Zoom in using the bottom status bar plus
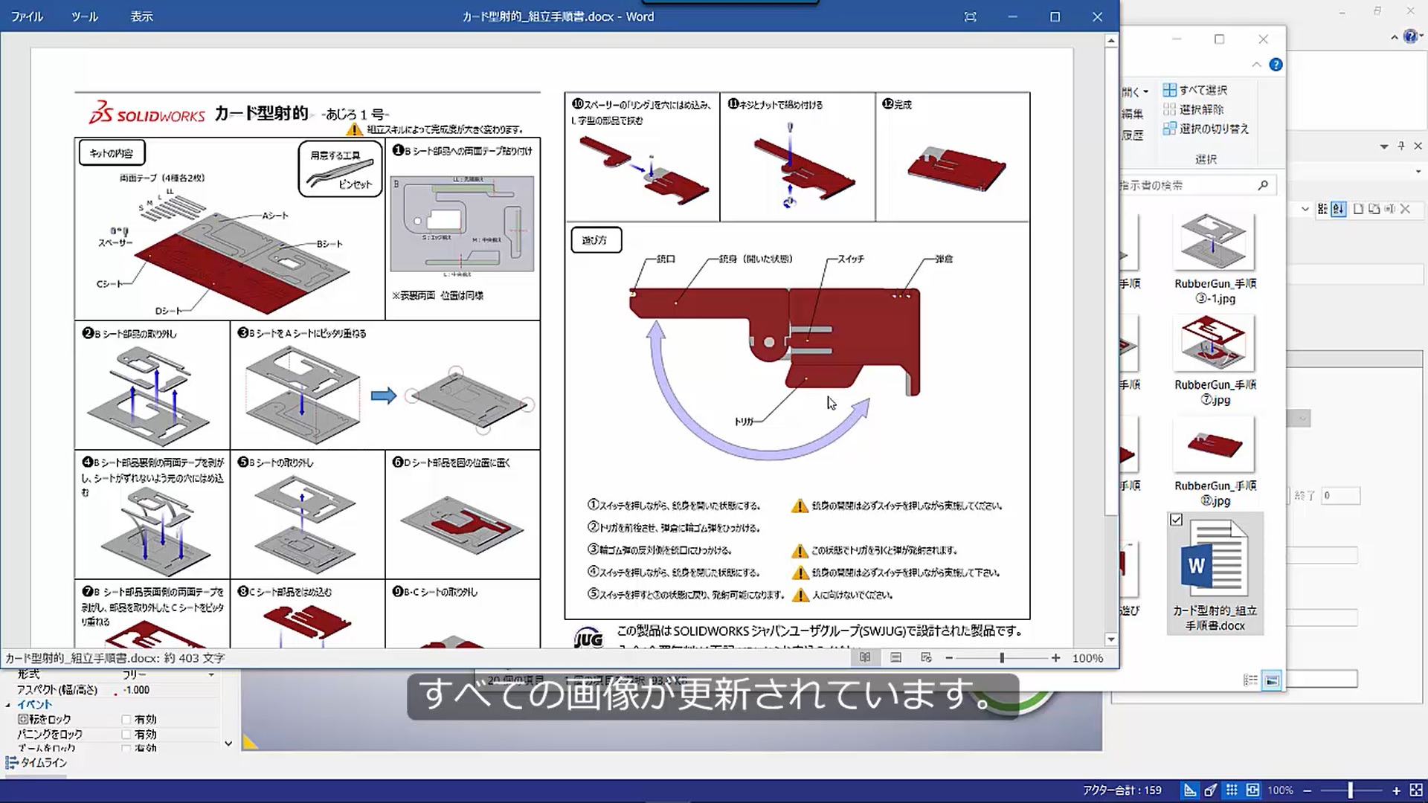This screenshot has width=1428, height=803. pos(1397,790)
